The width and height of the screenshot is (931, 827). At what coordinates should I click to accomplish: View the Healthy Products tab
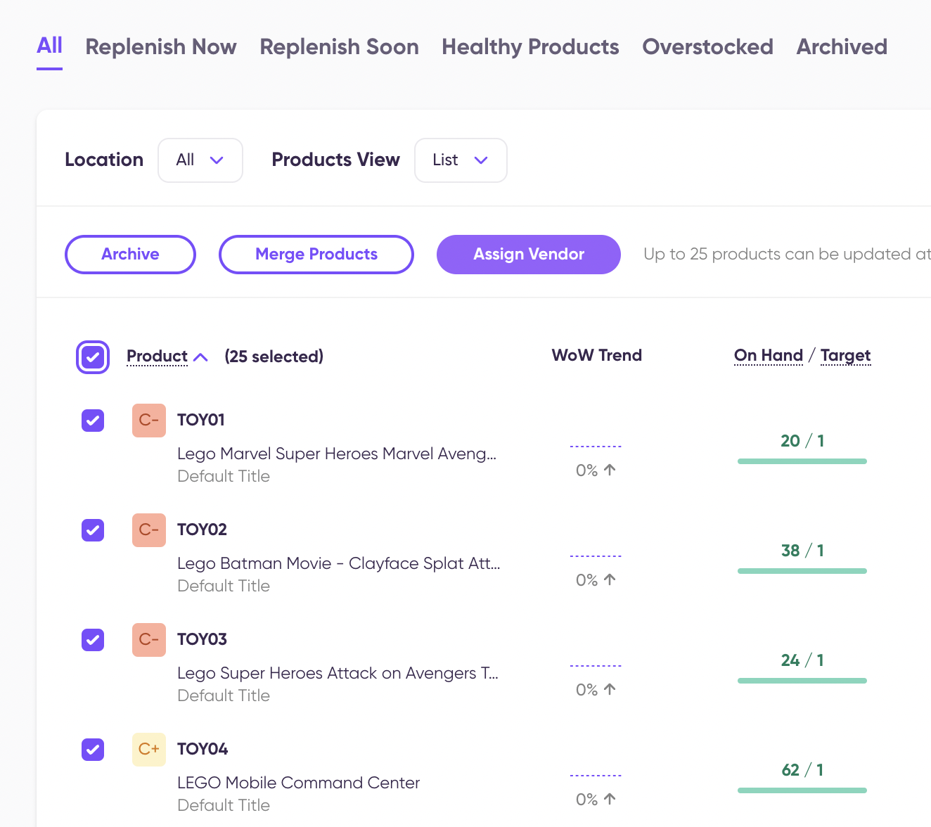(530, 47)
